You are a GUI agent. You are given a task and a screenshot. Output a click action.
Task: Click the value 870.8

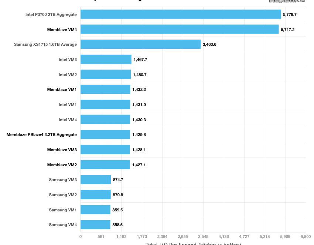118,195
